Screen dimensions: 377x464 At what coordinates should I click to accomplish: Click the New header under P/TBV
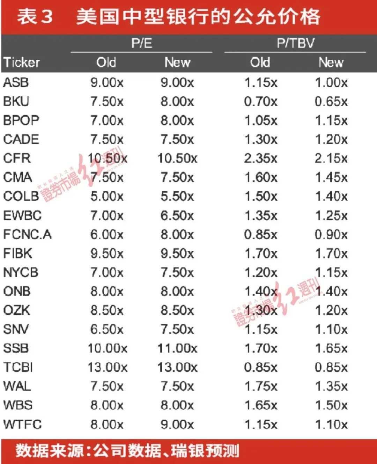331,62
